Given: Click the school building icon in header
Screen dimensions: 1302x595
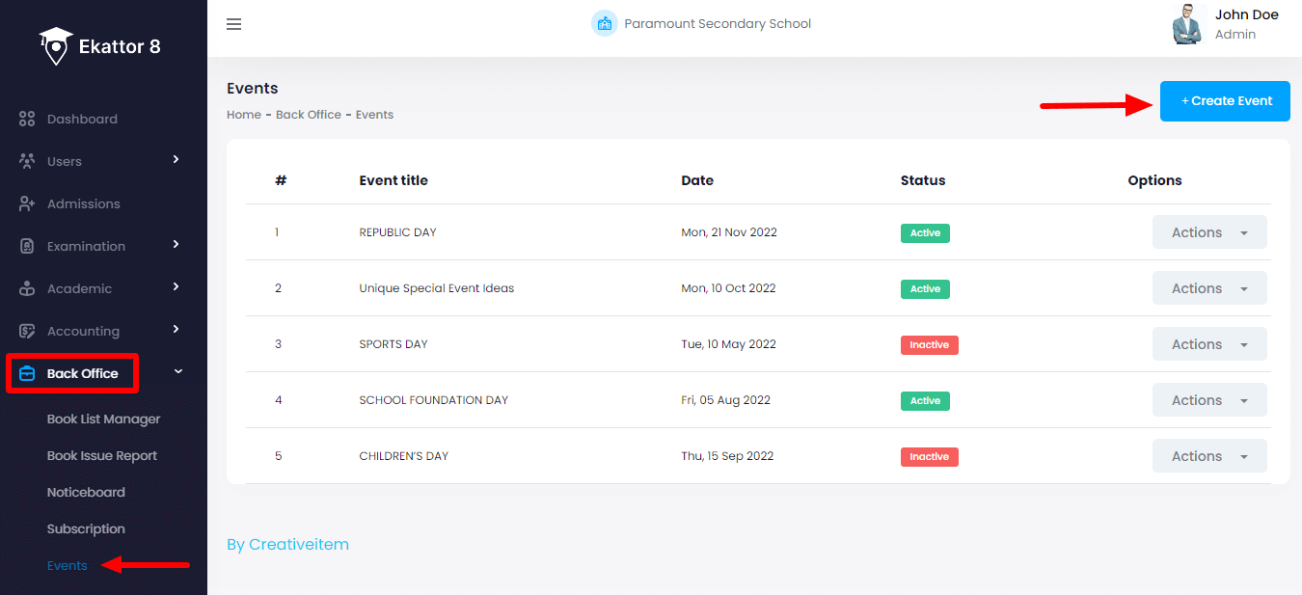Looking at the screenshot, I should point(604,24).
